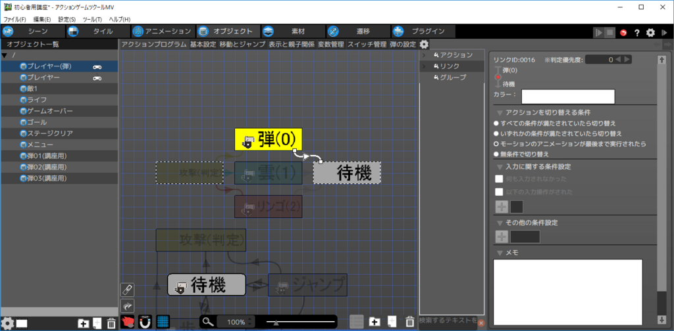Click the メモ text area
The image size is (674, 331).
click(x=568, y=292)
